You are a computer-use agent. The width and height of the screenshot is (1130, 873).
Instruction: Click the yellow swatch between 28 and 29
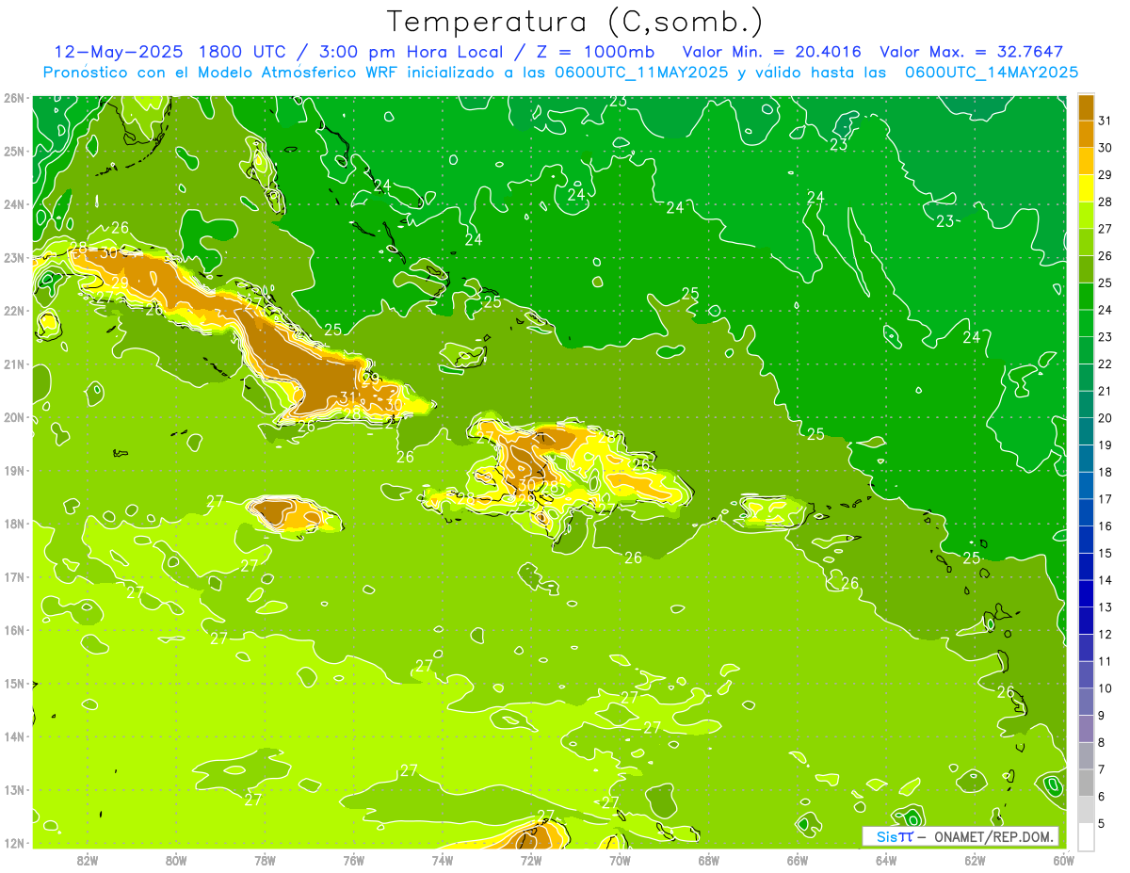[x=1086, y=187]
